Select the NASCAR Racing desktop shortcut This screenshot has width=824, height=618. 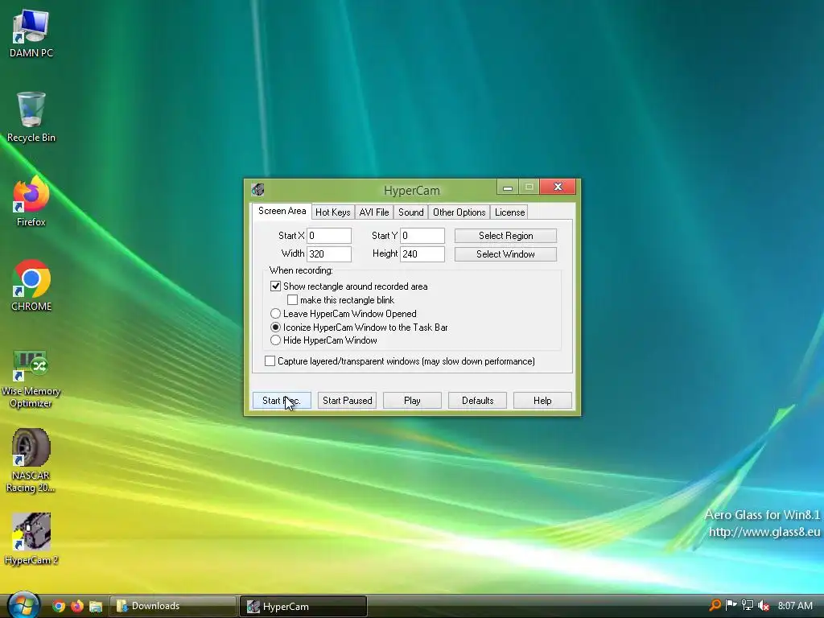click(x=31, y=461)
